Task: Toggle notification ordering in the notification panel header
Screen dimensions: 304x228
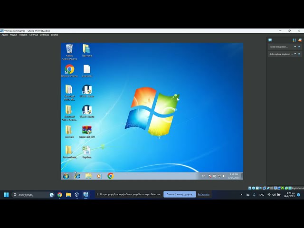Action: (x=294, y=40)
